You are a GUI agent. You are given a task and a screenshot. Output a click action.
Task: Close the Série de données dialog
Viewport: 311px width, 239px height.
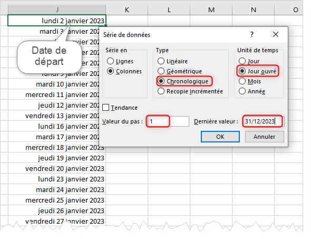(x=276, y=34)
